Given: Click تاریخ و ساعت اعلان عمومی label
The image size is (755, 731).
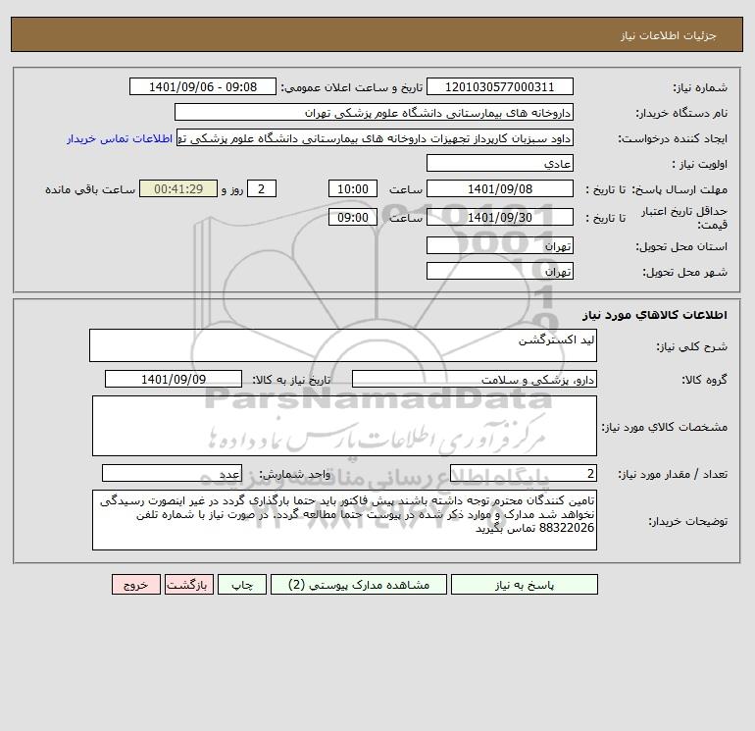Looking at the screenshot, I should [351, 87].
